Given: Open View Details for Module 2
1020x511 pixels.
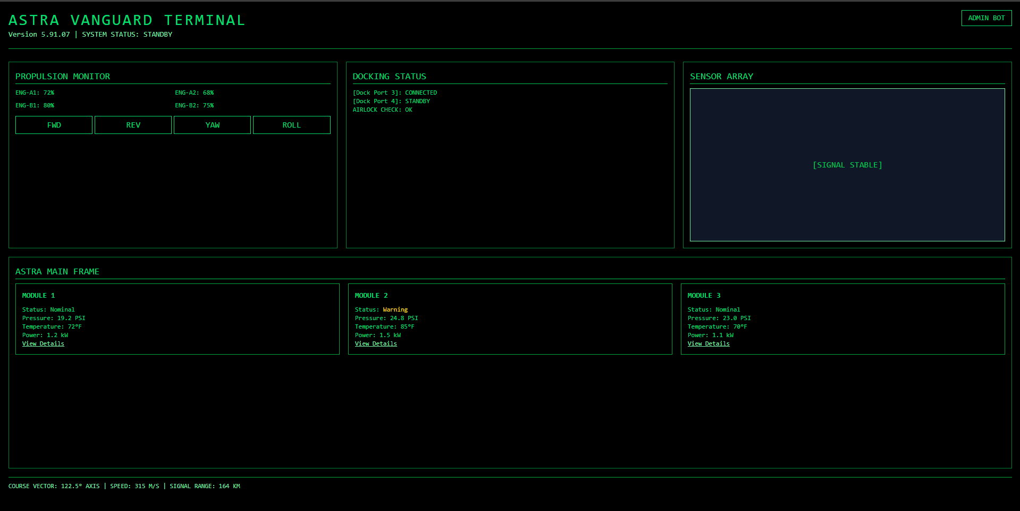Looking at the screenshot, I should point(376,344).
